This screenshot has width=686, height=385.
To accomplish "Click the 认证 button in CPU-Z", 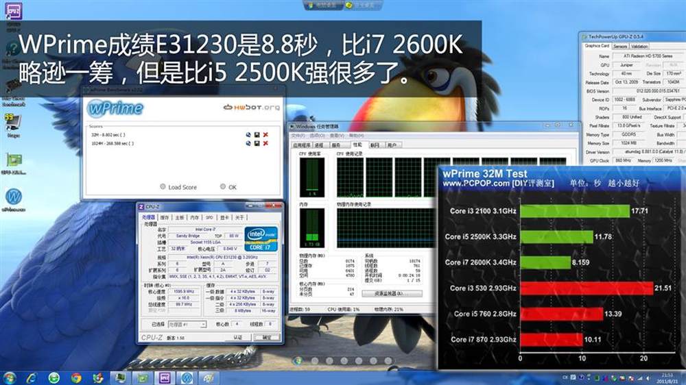I will [237, 337].
